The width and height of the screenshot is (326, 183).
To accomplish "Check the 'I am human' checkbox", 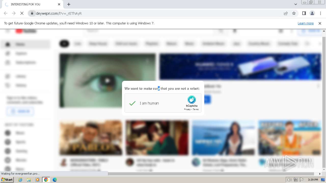I will (132, 103).
